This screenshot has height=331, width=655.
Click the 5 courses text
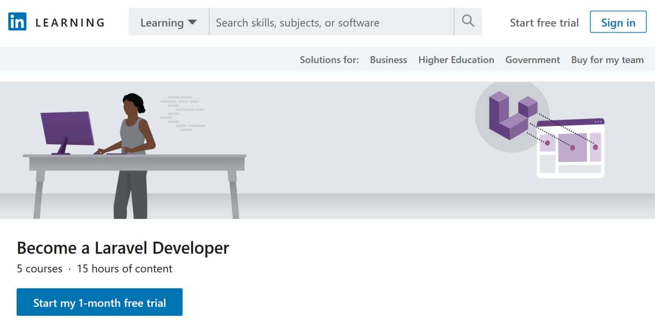(x=40, y=269)
